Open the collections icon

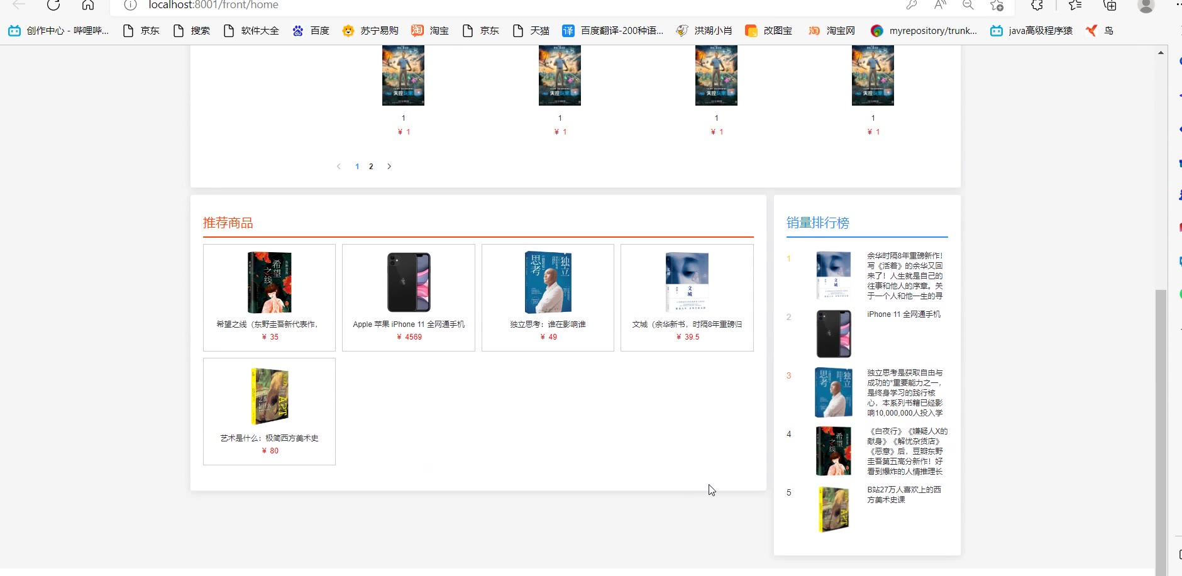1110,5
